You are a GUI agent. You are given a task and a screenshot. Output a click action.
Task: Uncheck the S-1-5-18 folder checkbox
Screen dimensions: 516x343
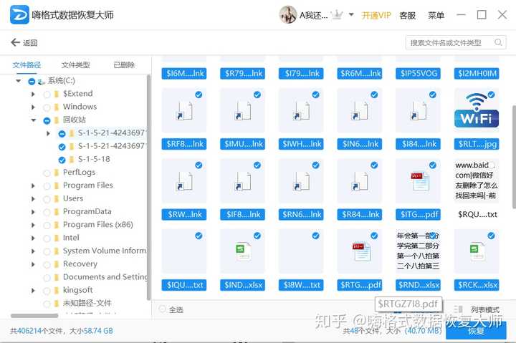click(x=62, y=160)
